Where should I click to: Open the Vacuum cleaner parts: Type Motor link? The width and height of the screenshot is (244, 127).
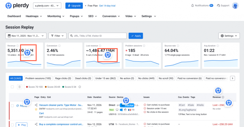click(61, 105)
